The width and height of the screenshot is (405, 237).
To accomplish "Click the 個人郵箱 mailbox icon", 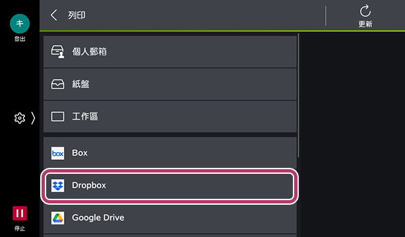I will (57, 52).
